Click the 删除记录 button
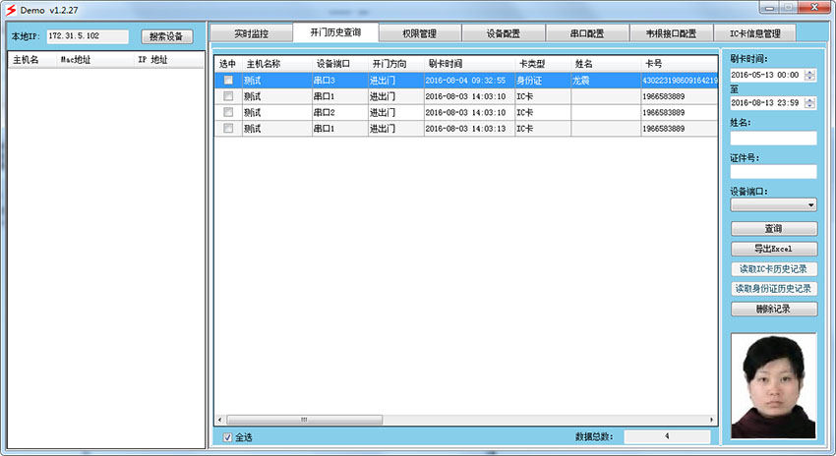Viewport: 836px width, 456px height. [x=773, y=309]
